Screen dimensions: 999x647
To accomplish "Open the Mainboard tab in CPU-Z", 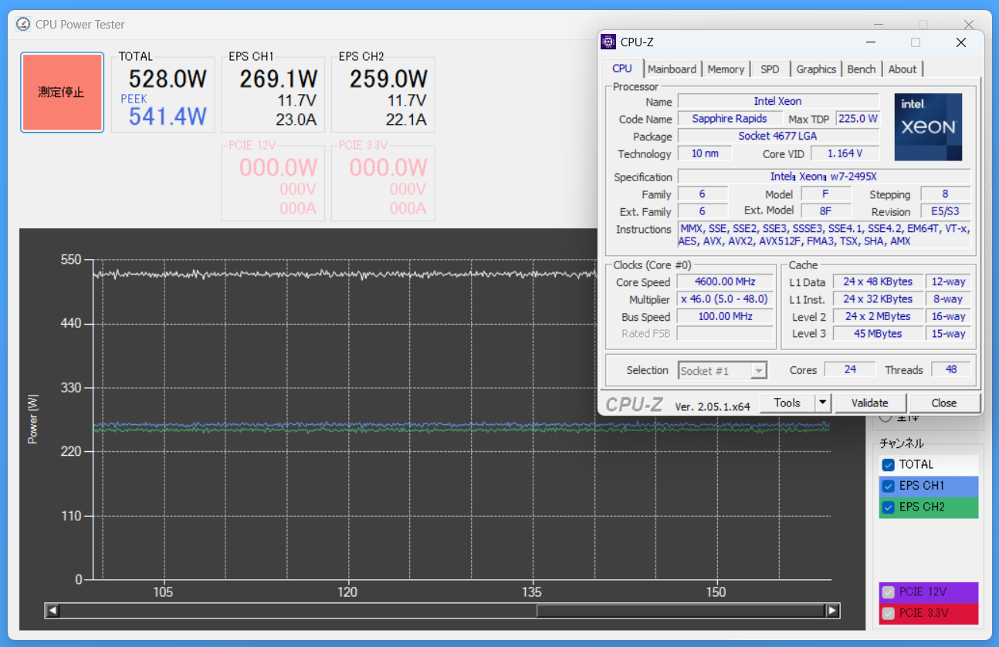I will 672,69.
